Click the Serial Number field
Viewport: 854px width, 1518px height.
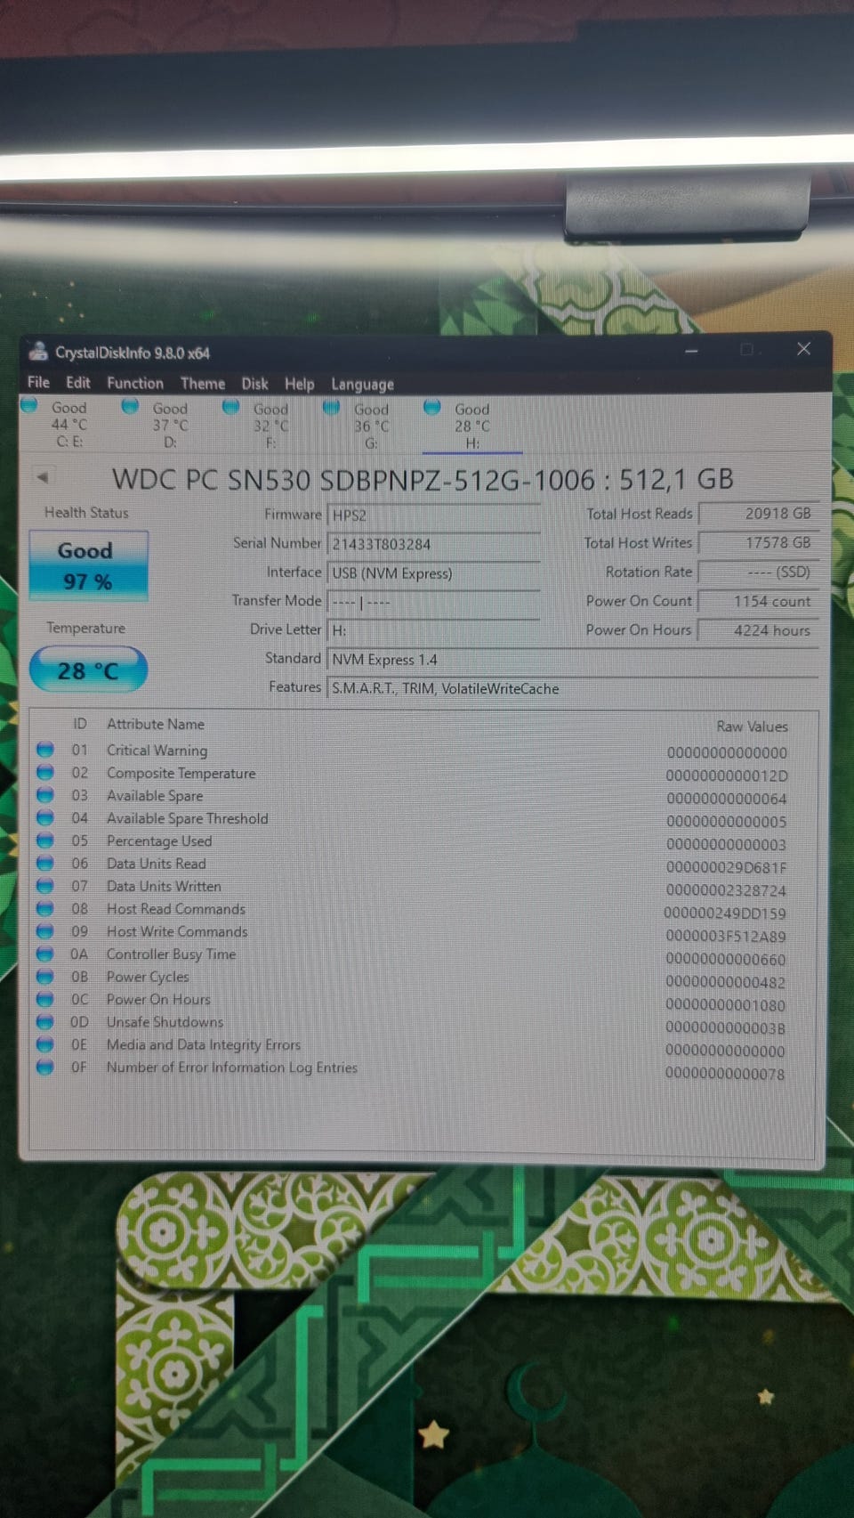click(434, 544)
